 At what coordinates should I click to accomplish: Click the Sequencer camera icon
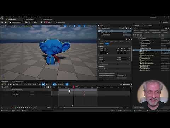[14, 84]
